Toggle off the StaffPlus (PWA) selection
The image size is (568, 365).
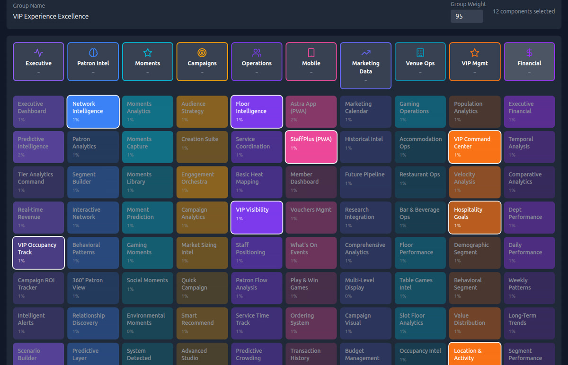coord(311,147)
